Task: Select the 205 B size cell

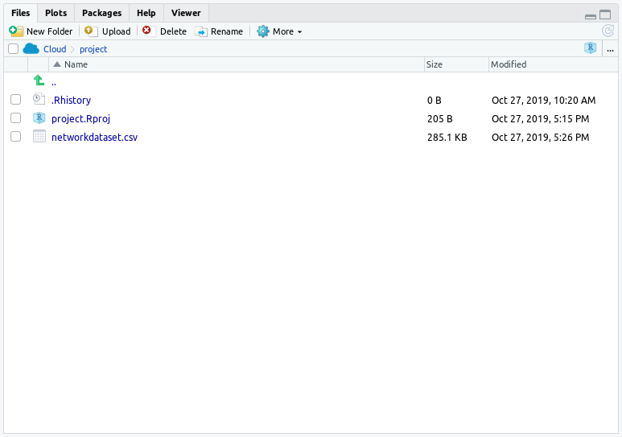Action: (x=440, y=118)
